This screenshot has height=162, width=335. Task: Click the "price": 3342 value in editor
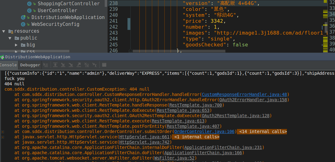pos(217,21)
